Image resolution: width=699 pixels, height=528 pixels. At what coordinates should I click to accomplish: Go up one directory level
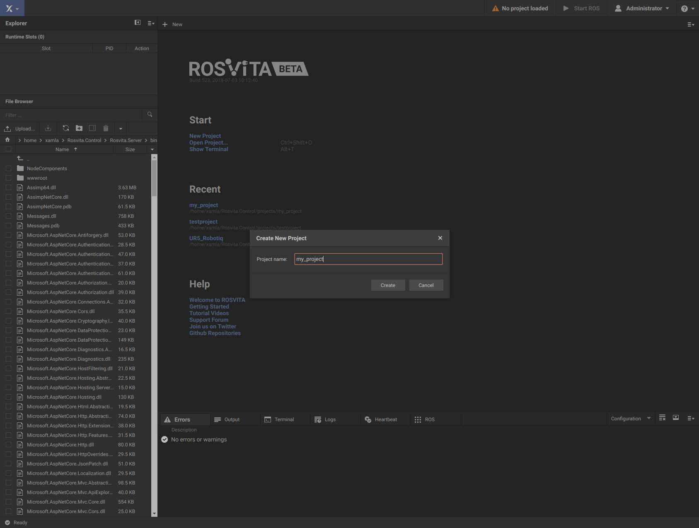20,159
